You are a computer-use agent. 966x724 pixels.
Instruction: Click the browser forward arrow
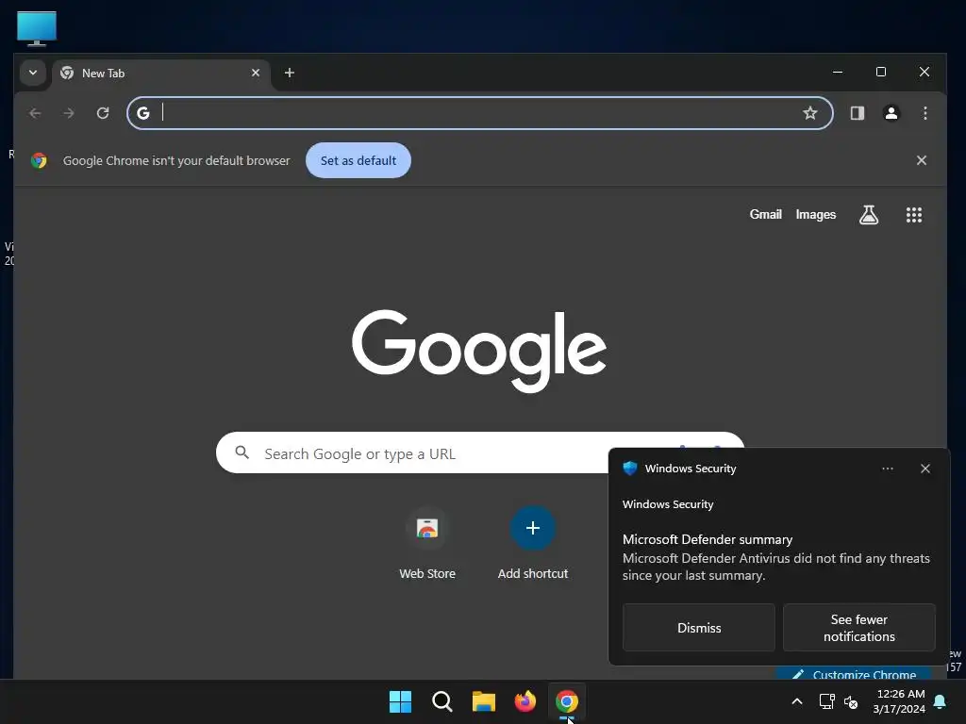(69, 113)
